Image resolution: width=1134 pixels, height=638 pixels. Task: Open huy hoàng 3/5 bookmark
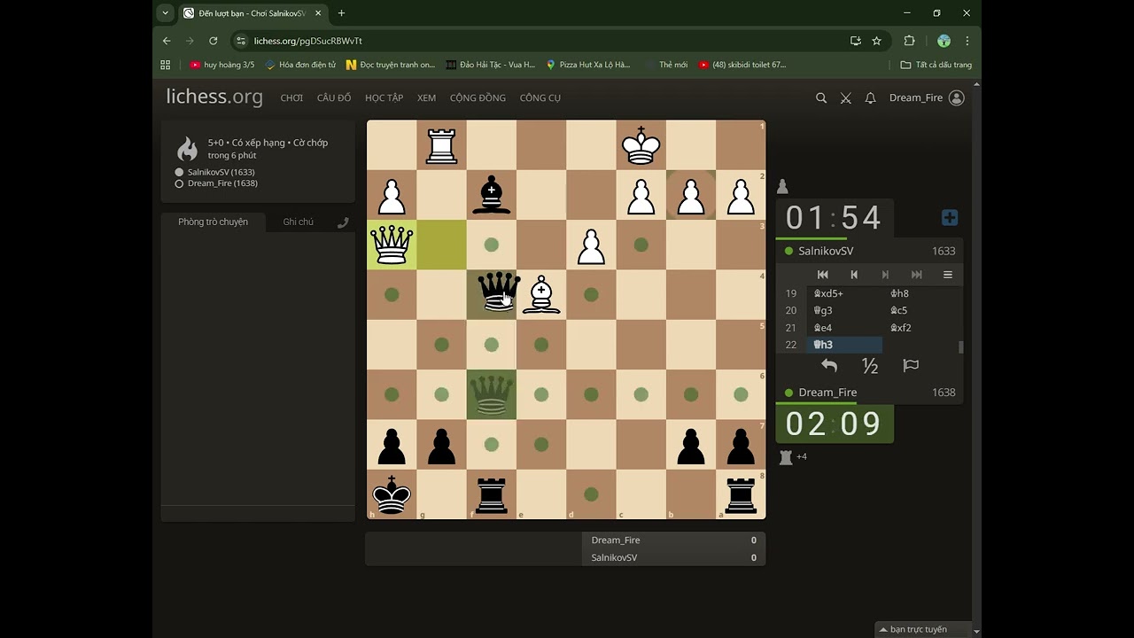221,65
